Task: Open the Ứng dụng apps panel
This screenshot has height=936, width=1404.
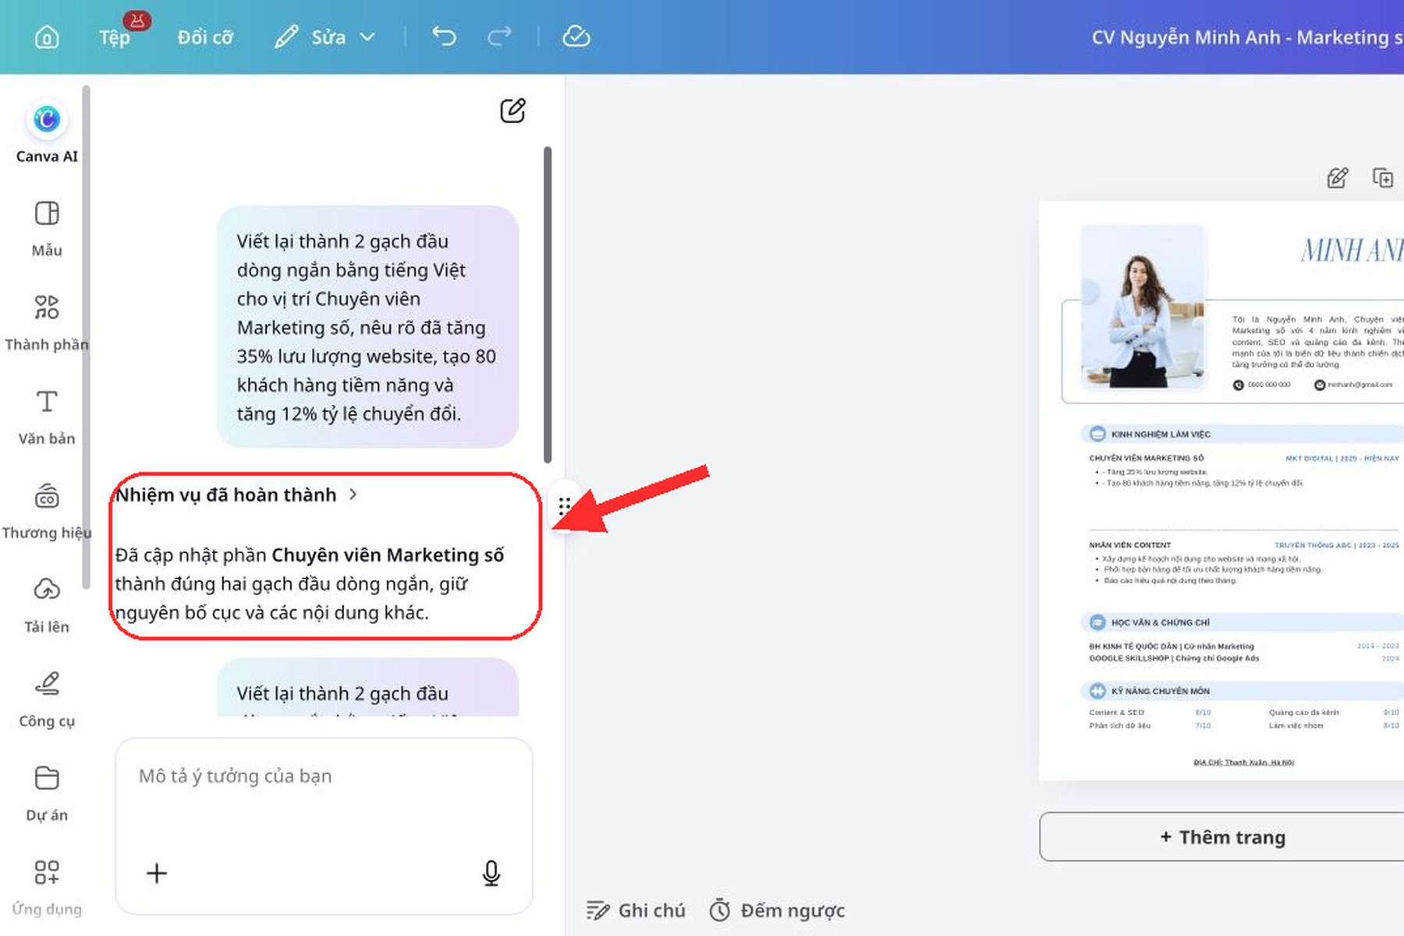Action: tap(47, 888)
